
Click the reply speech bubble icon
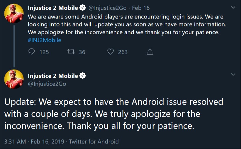tap(31, 52)
